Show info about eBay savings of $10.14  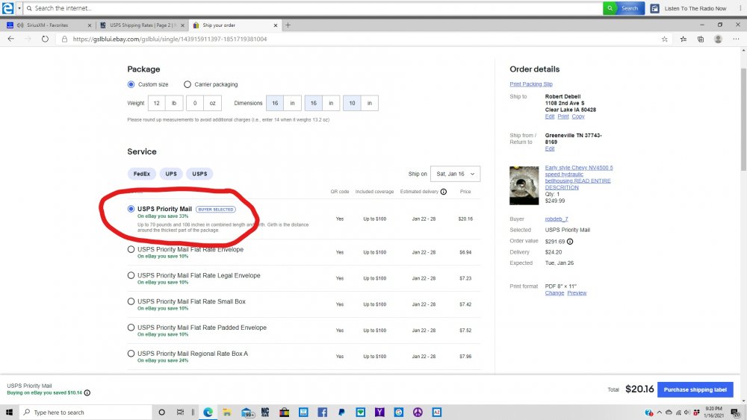(87, 393)
